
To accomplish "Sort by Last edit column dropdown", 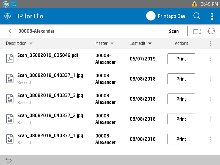I will pos(150,43).
